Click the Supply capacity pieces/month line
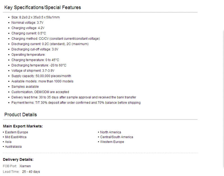 (x=41, y=76)
